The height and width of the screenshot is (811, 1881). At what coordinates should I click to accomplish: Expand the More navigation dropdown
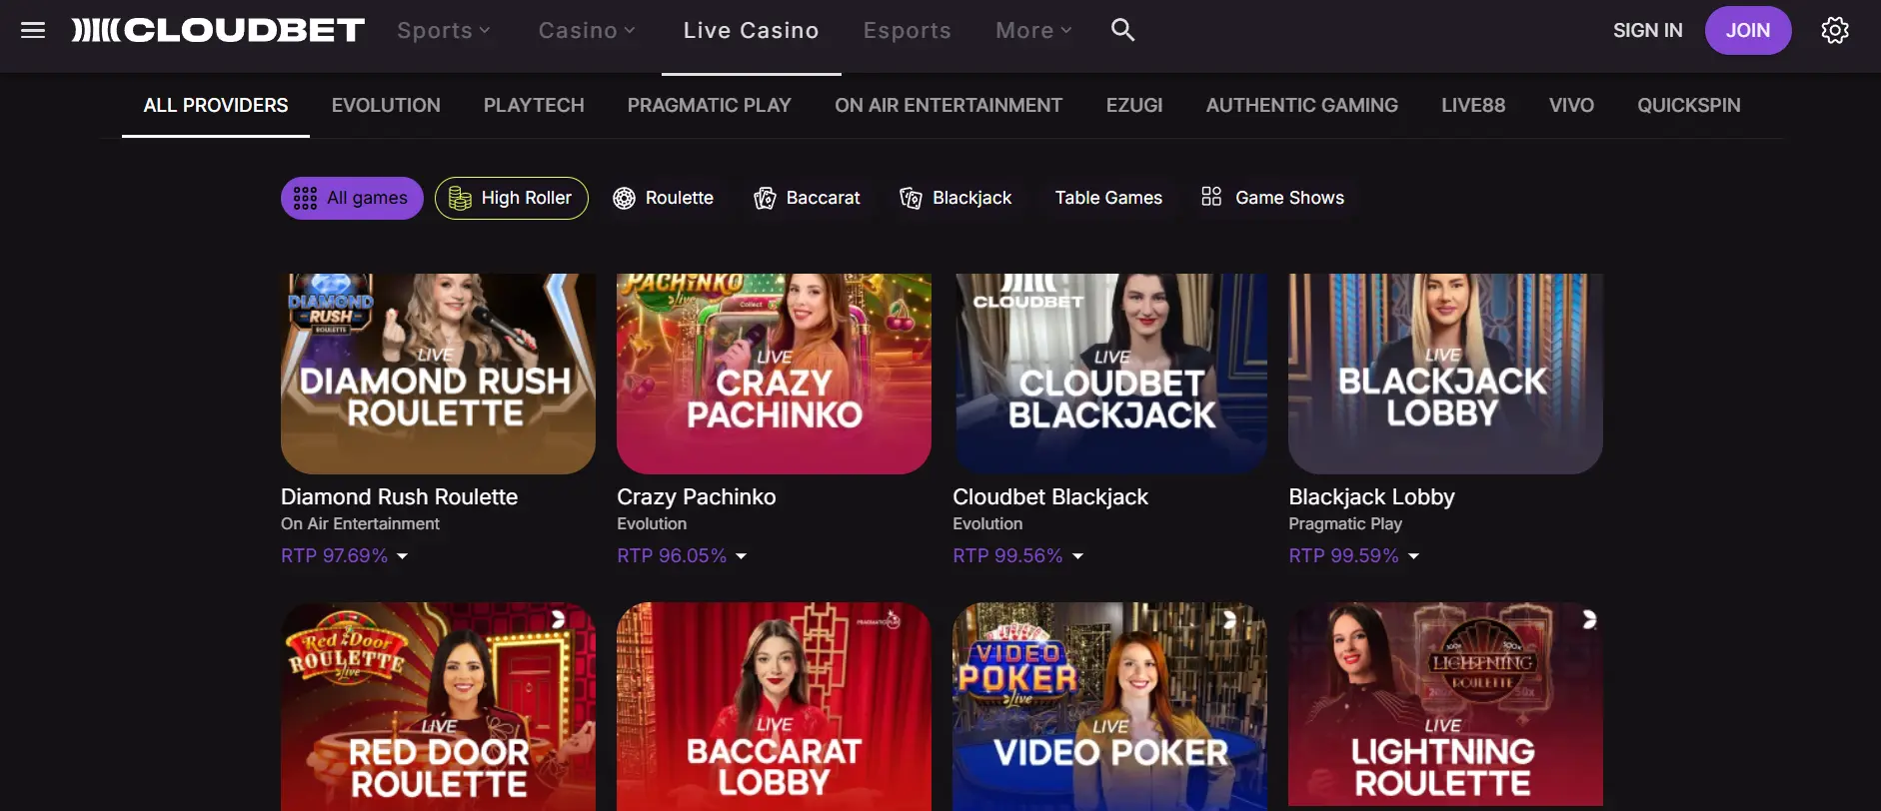(x=1031, y=30)
